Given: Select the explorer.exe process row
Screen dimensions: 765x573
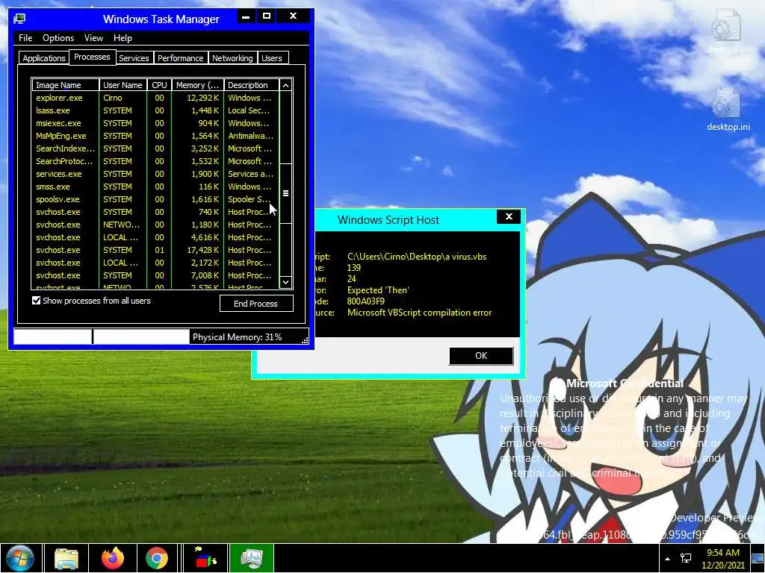Looking at the screenshot, I should (x=155, y=98).
